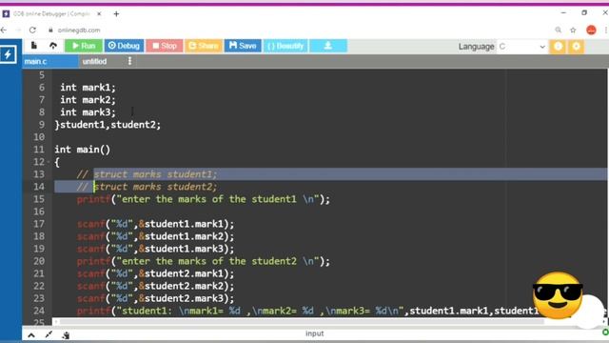The height and width of the screenshot is (343, 609).
Task: Click line number 15 in the gutter
Action: coord(39,199)
